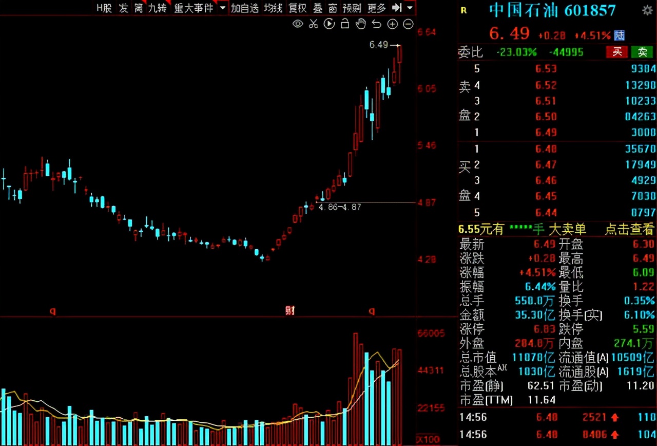Select buy level 1 price 6.48

[546, 149]
